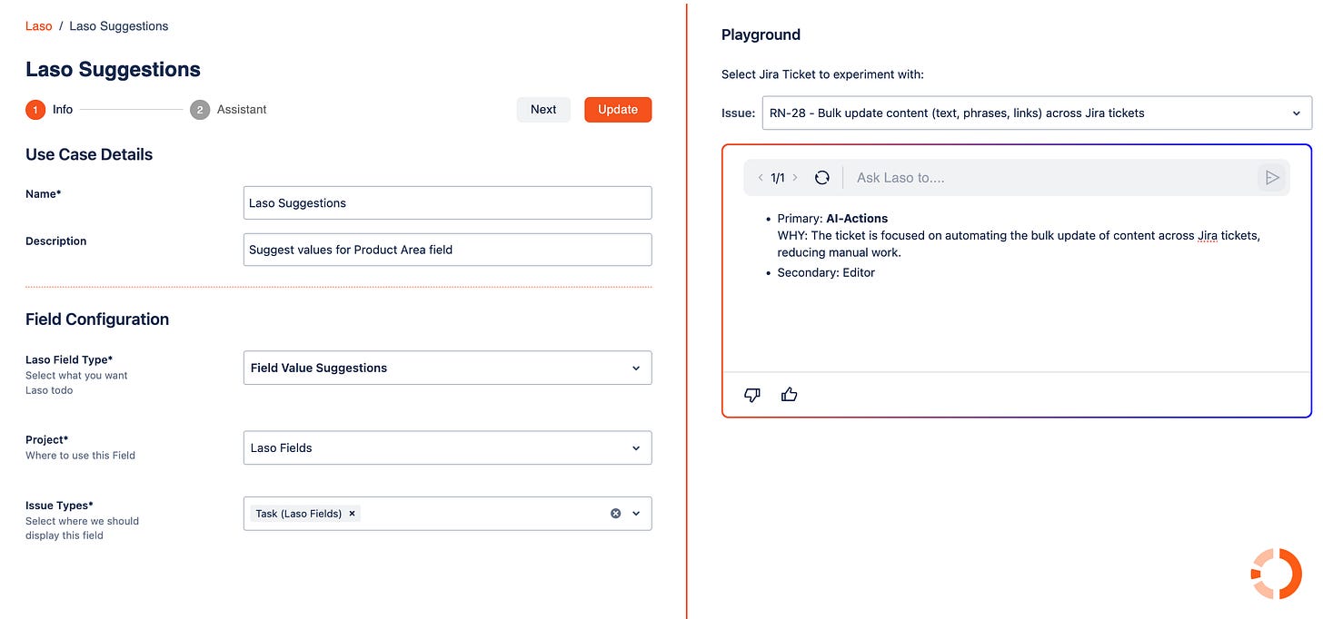Viewport: 1323px width, 619px height.
Task: Select step 2 Assistant indicator
Action: pos(198,109)
